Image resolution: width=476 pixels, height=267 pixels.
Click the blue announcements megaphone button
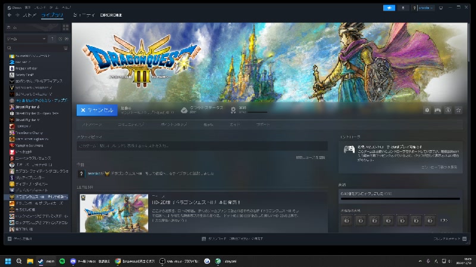tap(389, 8)
